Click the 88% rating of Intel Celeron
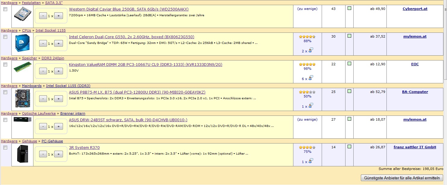 tap(307, 41)
